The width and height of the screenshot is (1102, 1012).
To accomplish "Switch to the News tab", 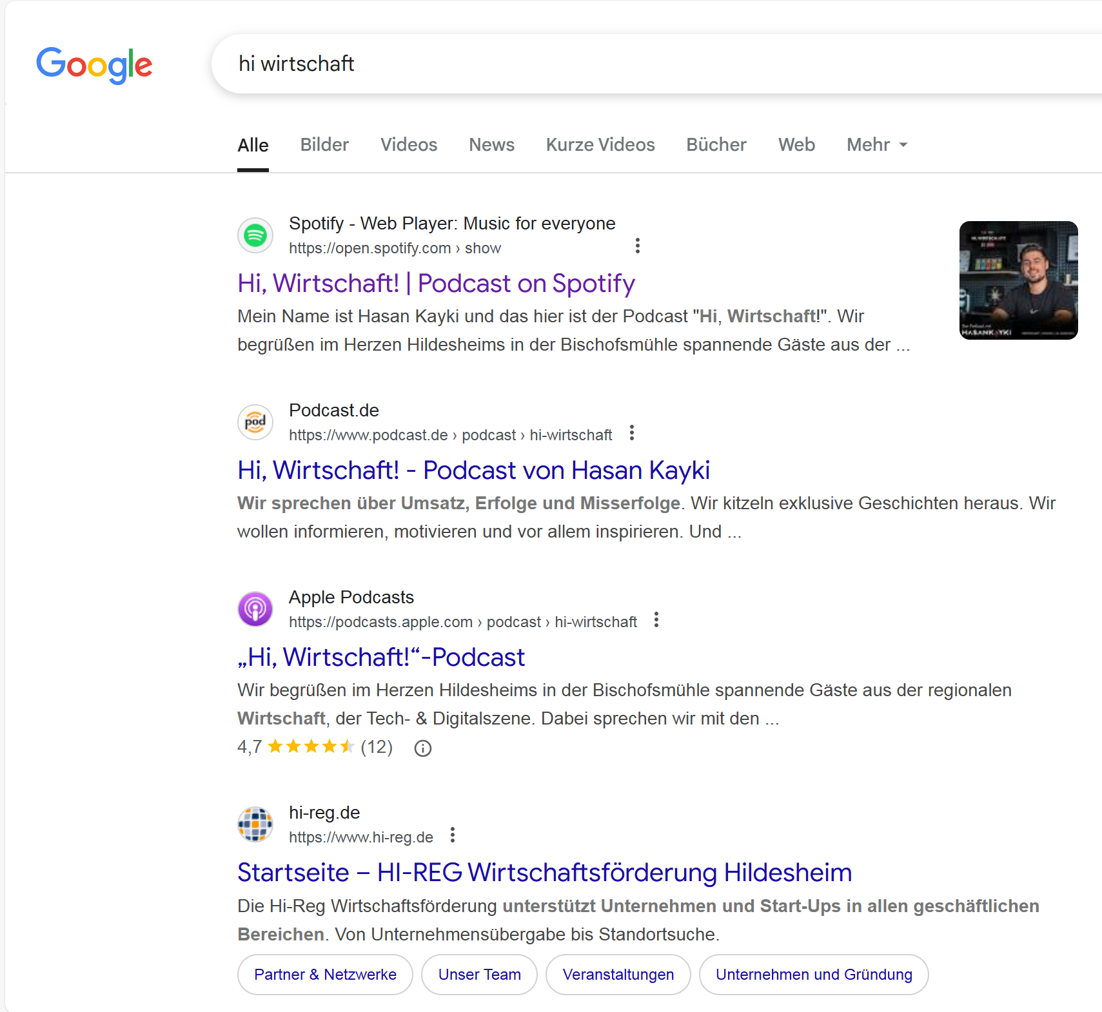I will pos(491,145).
